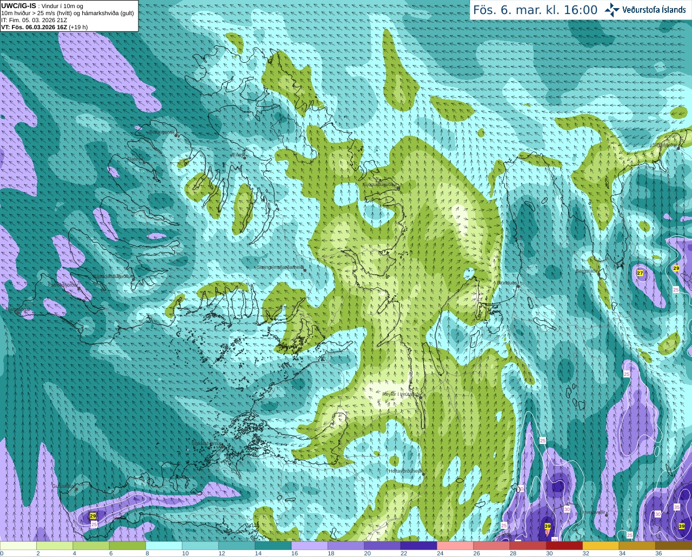The image size is (692, 557).
Task: Select the 28–30 m/s legend swatch
Action: 528,546
